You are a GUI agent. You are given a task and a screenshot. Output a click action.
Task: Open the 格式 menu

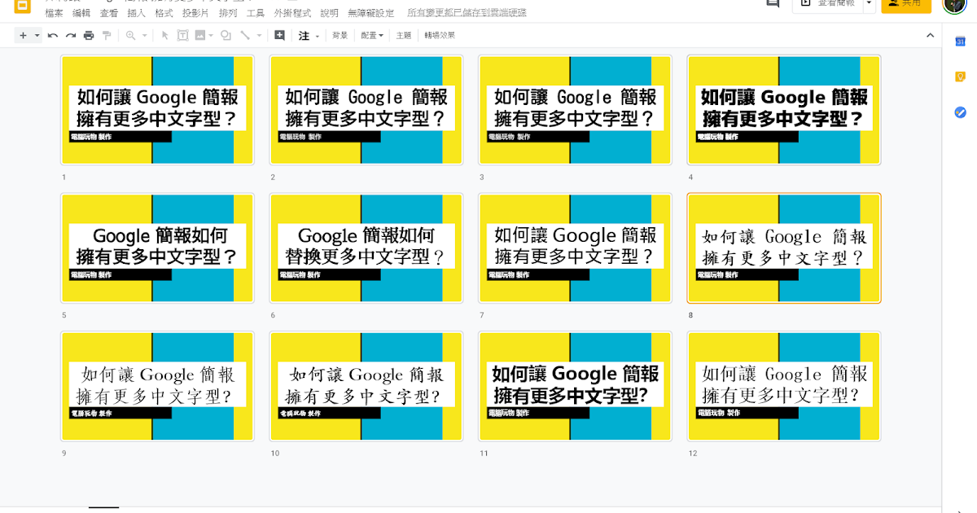point(164,13)
